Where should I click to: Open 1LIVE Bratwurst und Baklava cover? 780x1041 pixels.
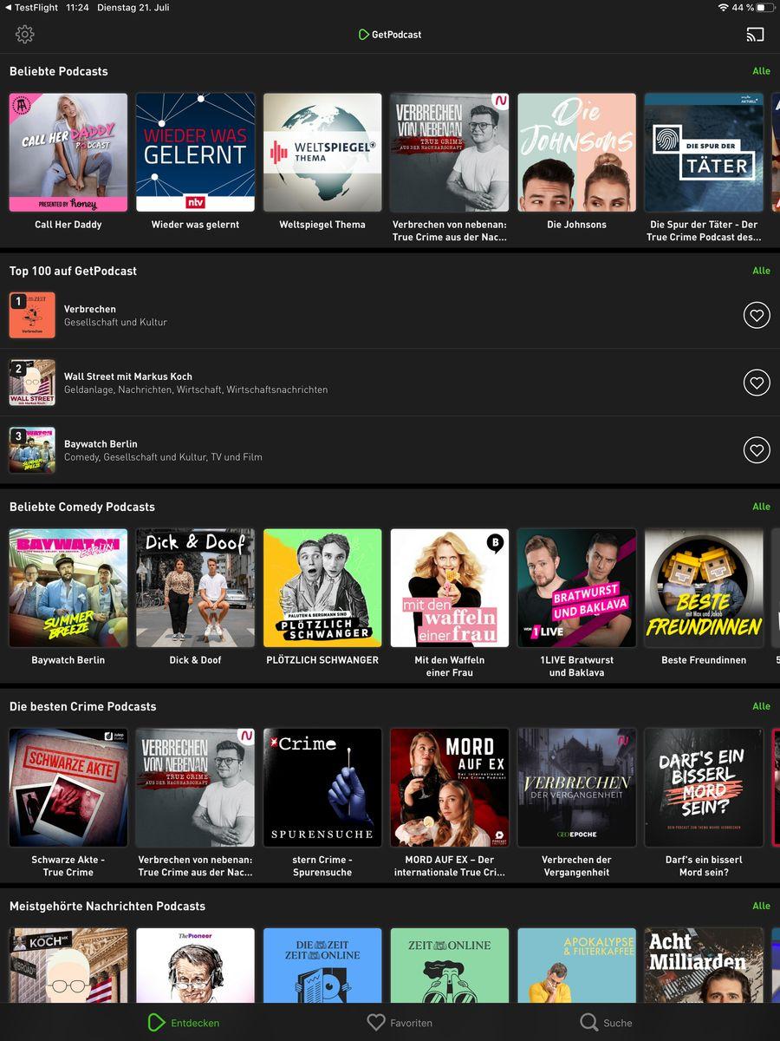pyautogui.click(x=577, y=588)
